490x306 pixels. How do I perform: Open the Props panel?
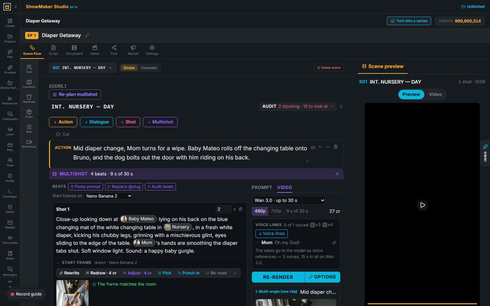tap(29, 114)
